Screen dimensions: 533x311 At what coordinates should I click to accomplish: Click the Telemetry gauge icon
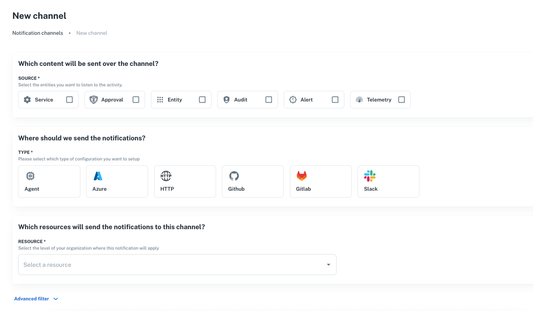pos(359,99)
